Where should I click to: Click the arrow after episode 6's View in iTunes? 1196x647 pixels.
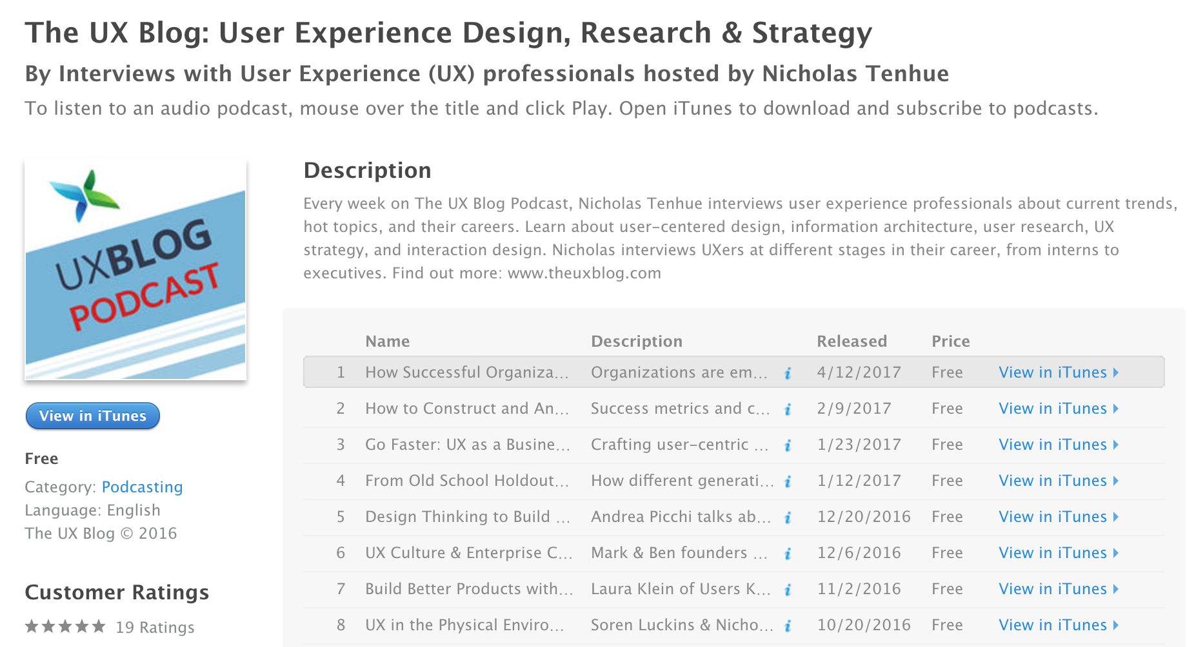pos(1117,553)
